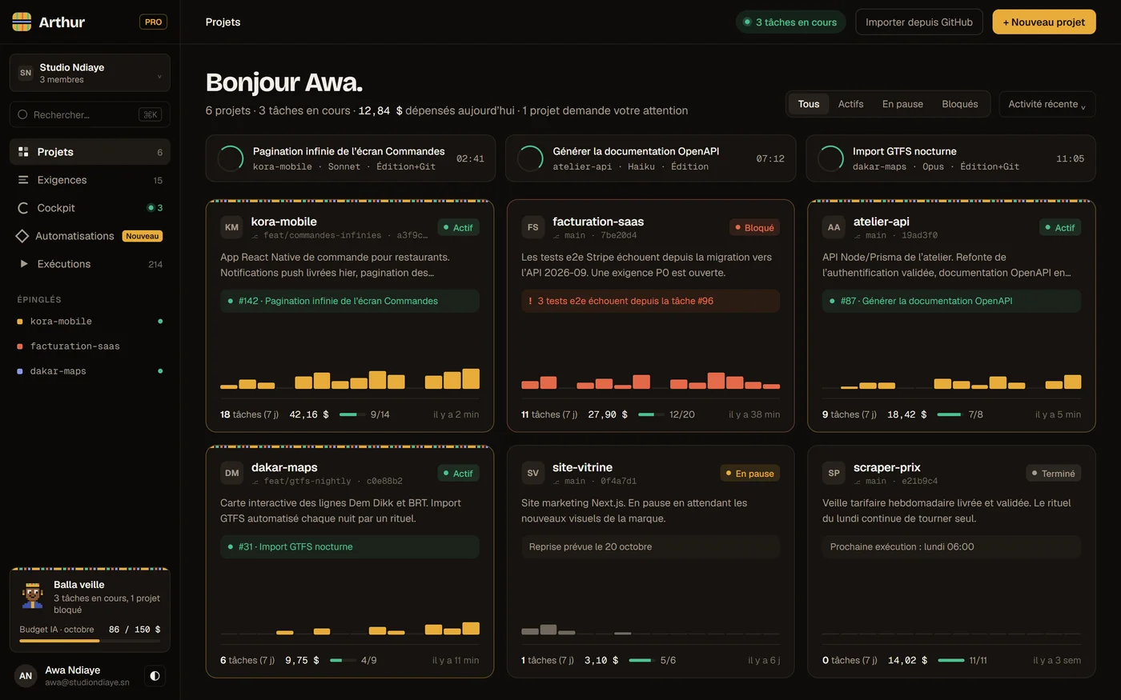Viewport: 1121px width, 700px height.
Task: Click the Actif badge on atelier-api card
Action: click(x=1060, y=227)
